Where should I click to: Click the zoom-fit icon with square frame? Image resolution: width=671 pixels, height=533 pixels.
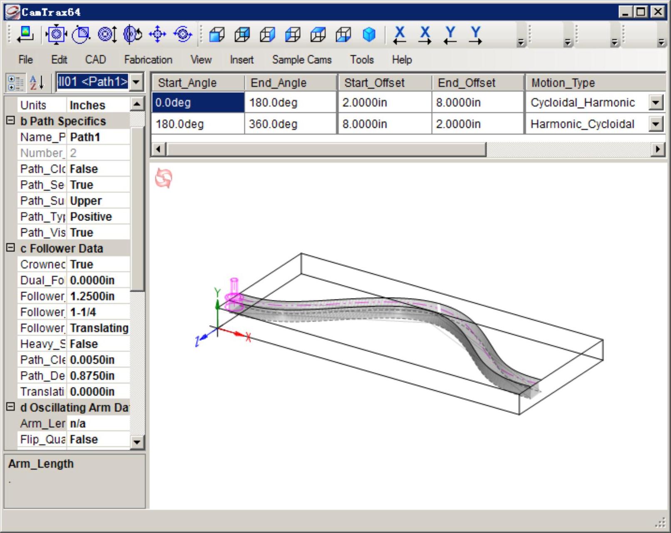pos(56,34)
